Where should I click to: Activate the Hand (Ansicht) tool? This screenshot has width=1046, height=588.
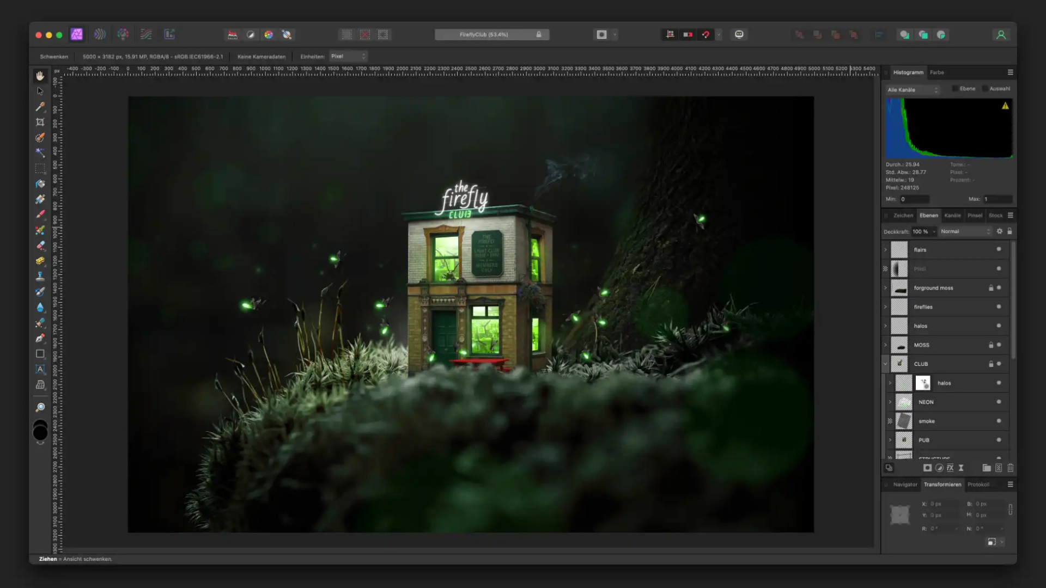[40, 76]
